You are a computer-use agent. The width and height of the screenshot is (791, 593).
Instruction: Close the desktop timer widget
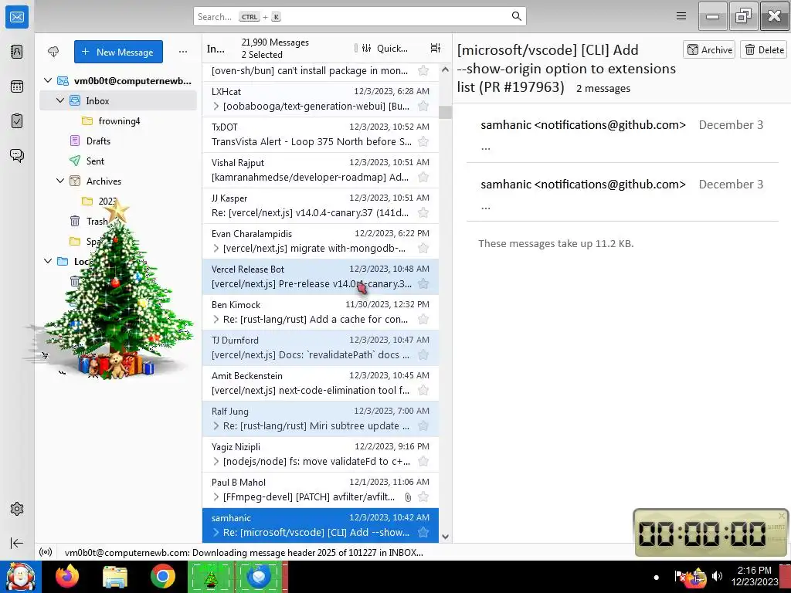coord(782,515)
